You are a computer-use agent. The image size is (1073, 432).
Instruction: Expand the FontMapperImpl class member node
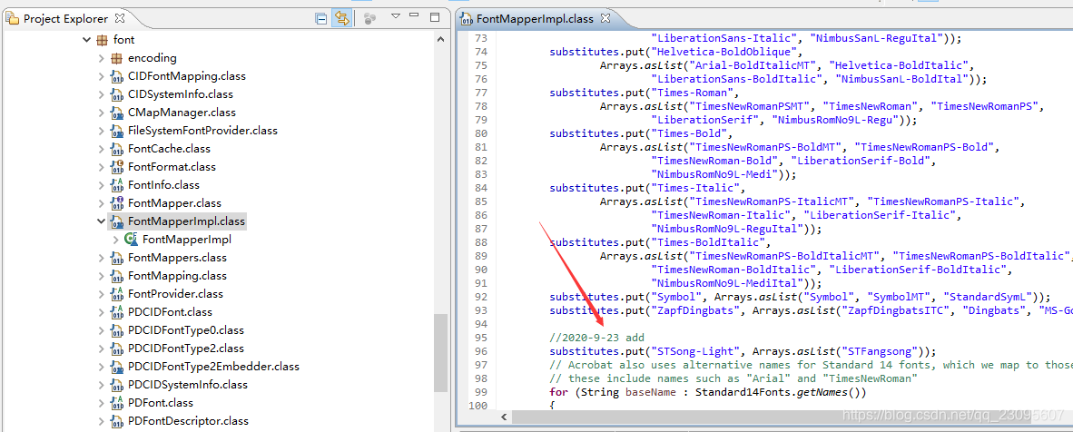(x=115, y=240)
